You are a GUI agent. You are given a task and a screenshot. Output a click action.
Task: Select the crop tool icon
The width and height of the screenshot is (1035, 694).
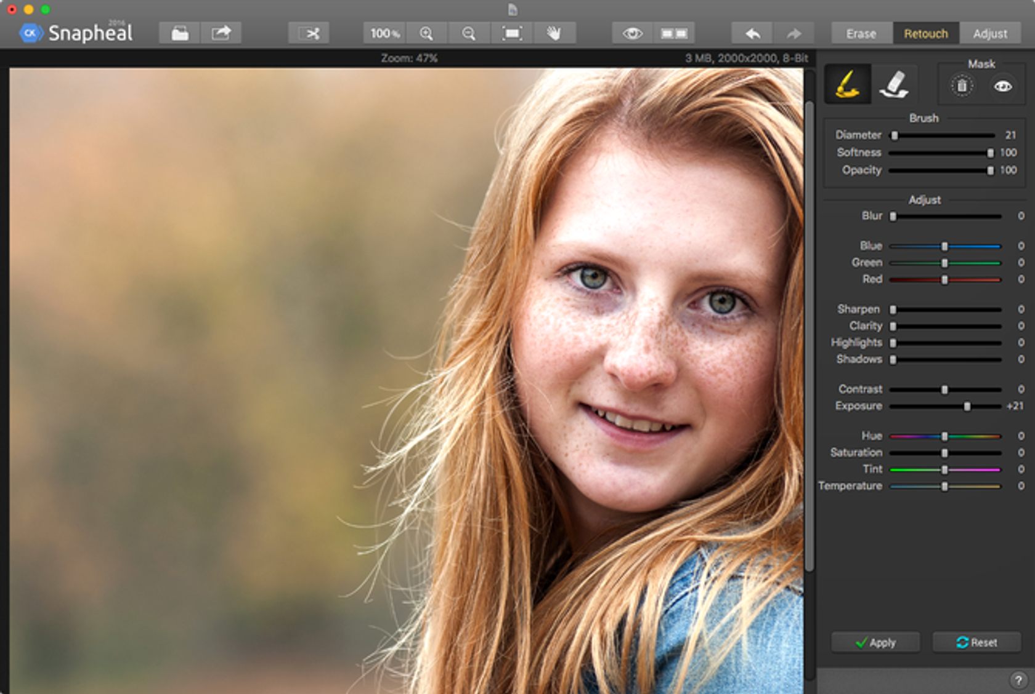click(x=309, y=33)
